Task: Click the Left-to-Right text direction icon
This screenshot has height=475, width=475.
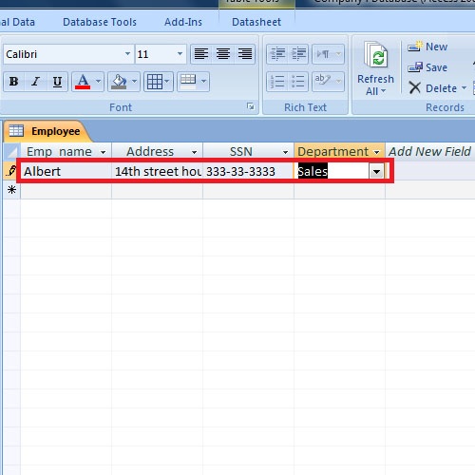Action: [x=323, y=54]
